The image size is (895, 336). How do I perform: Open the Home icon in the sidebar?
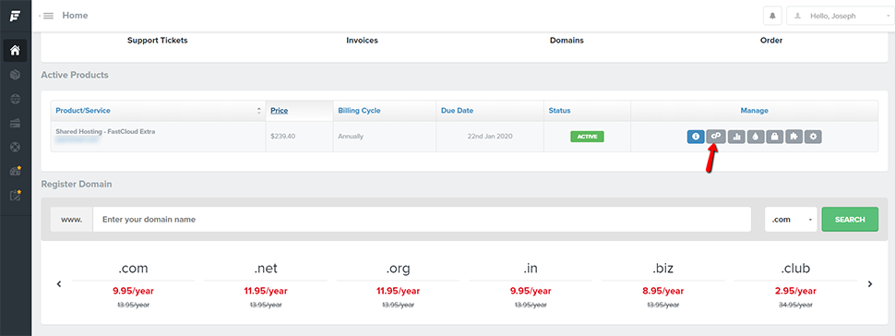(16, 50)
